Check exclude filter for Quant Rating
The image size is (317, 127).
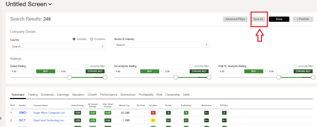pos(87,66)
